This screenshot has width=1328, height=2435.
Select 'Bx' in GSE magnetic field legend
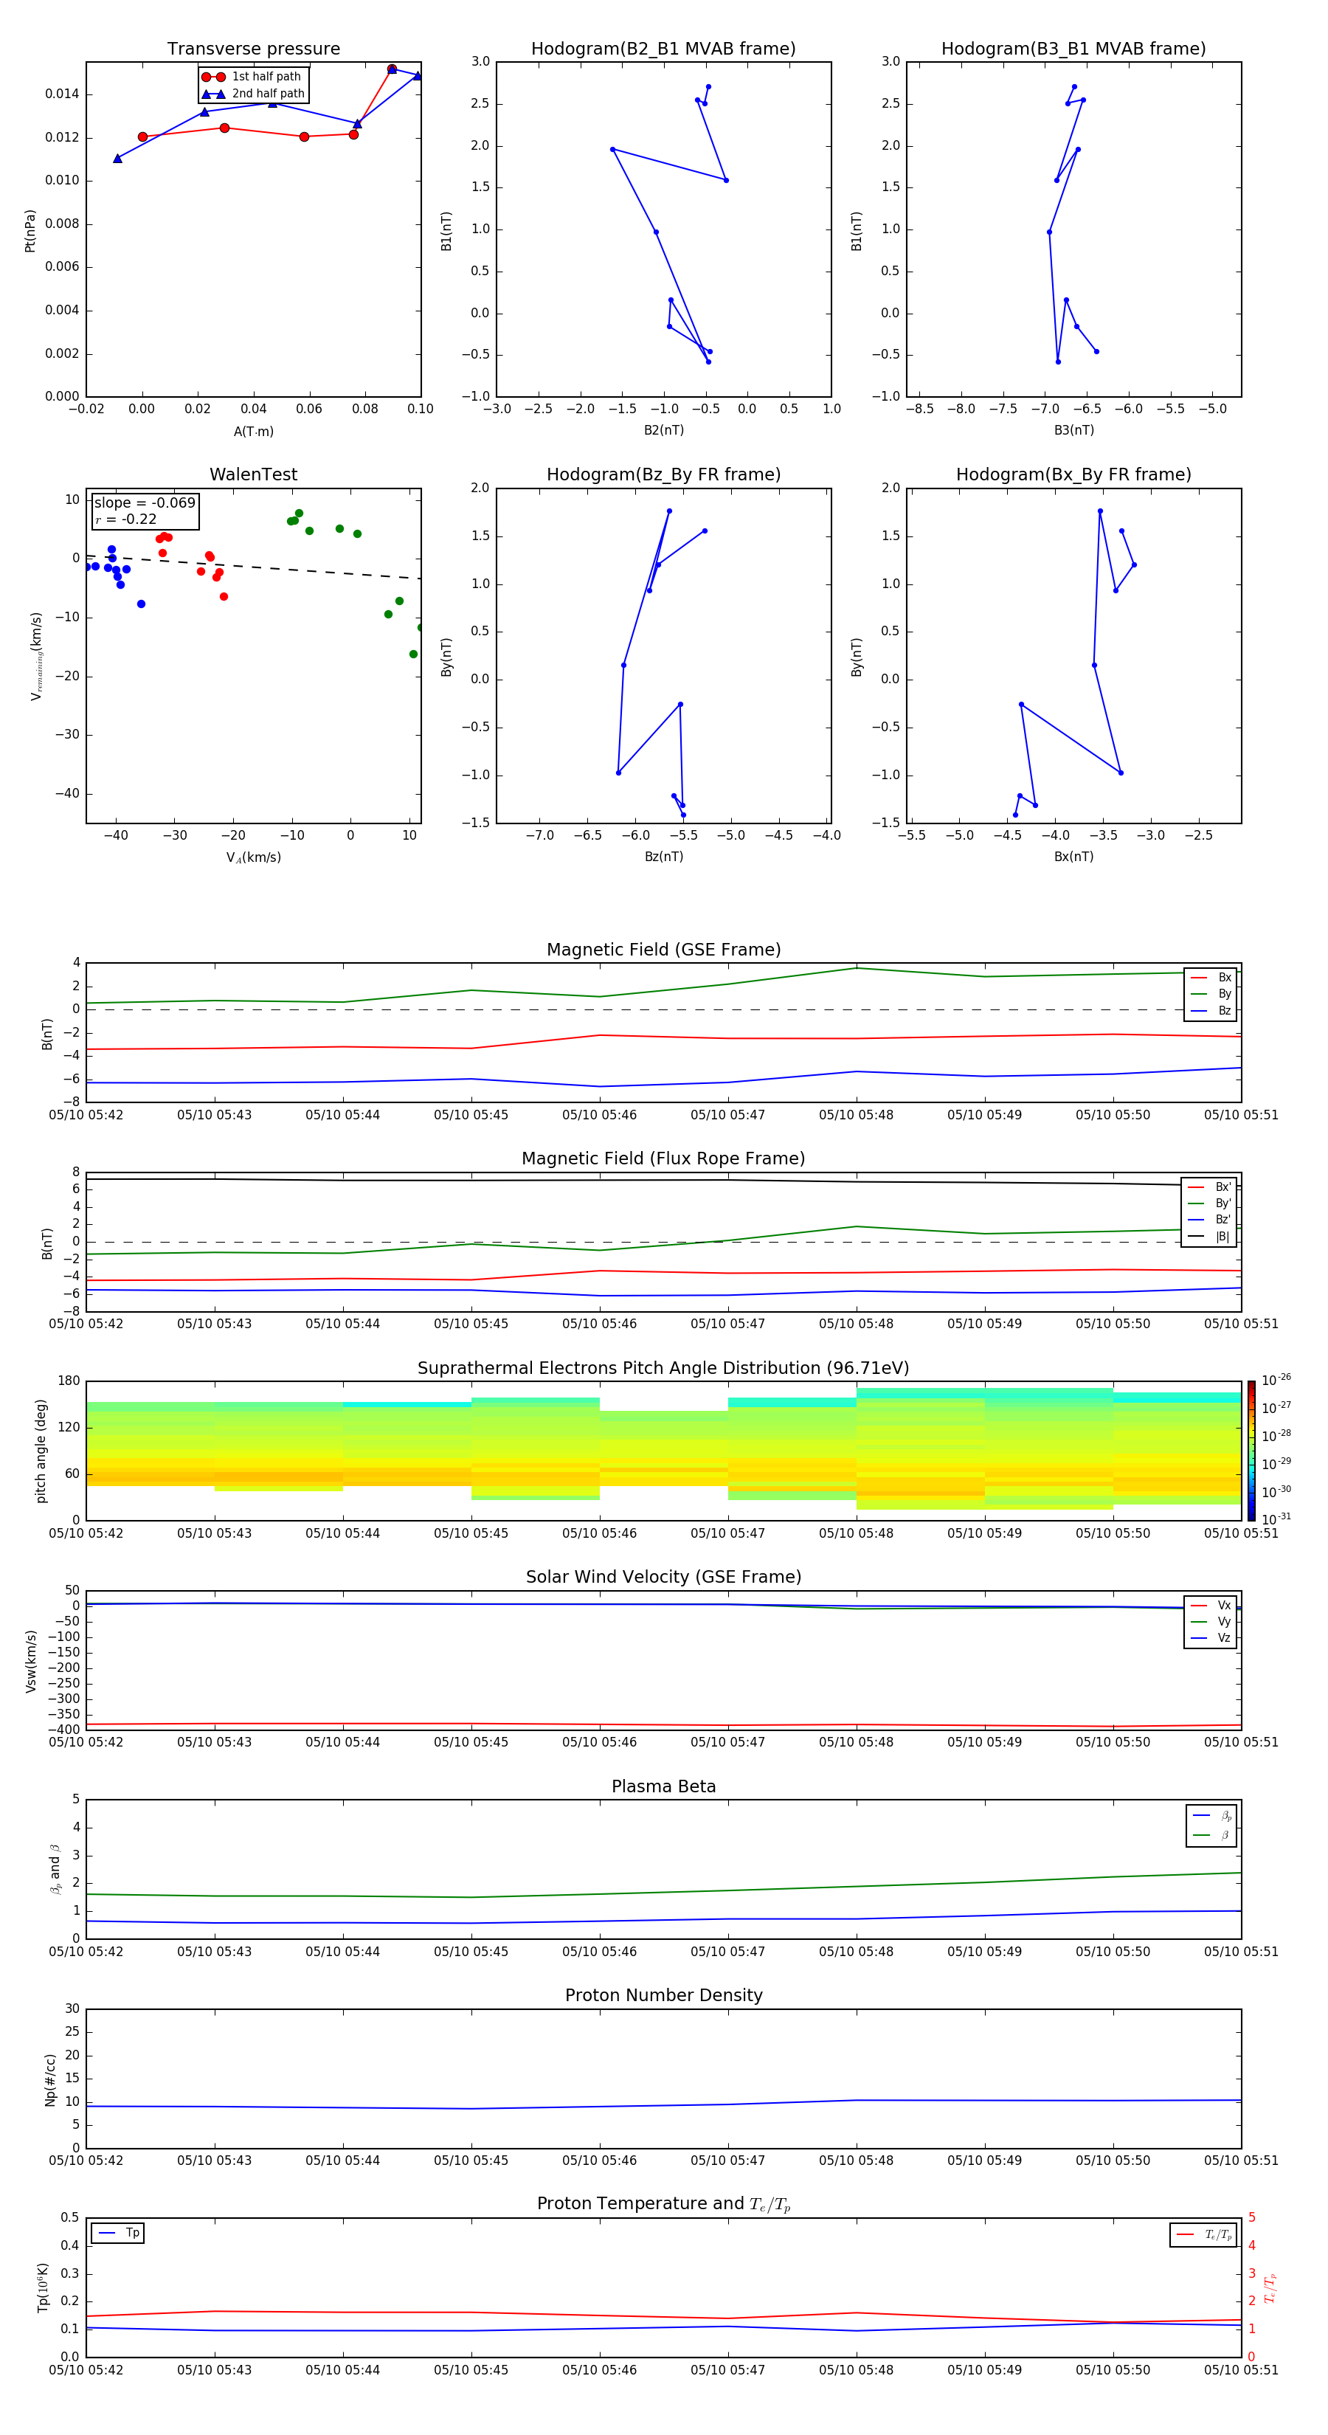(1211, 978)
